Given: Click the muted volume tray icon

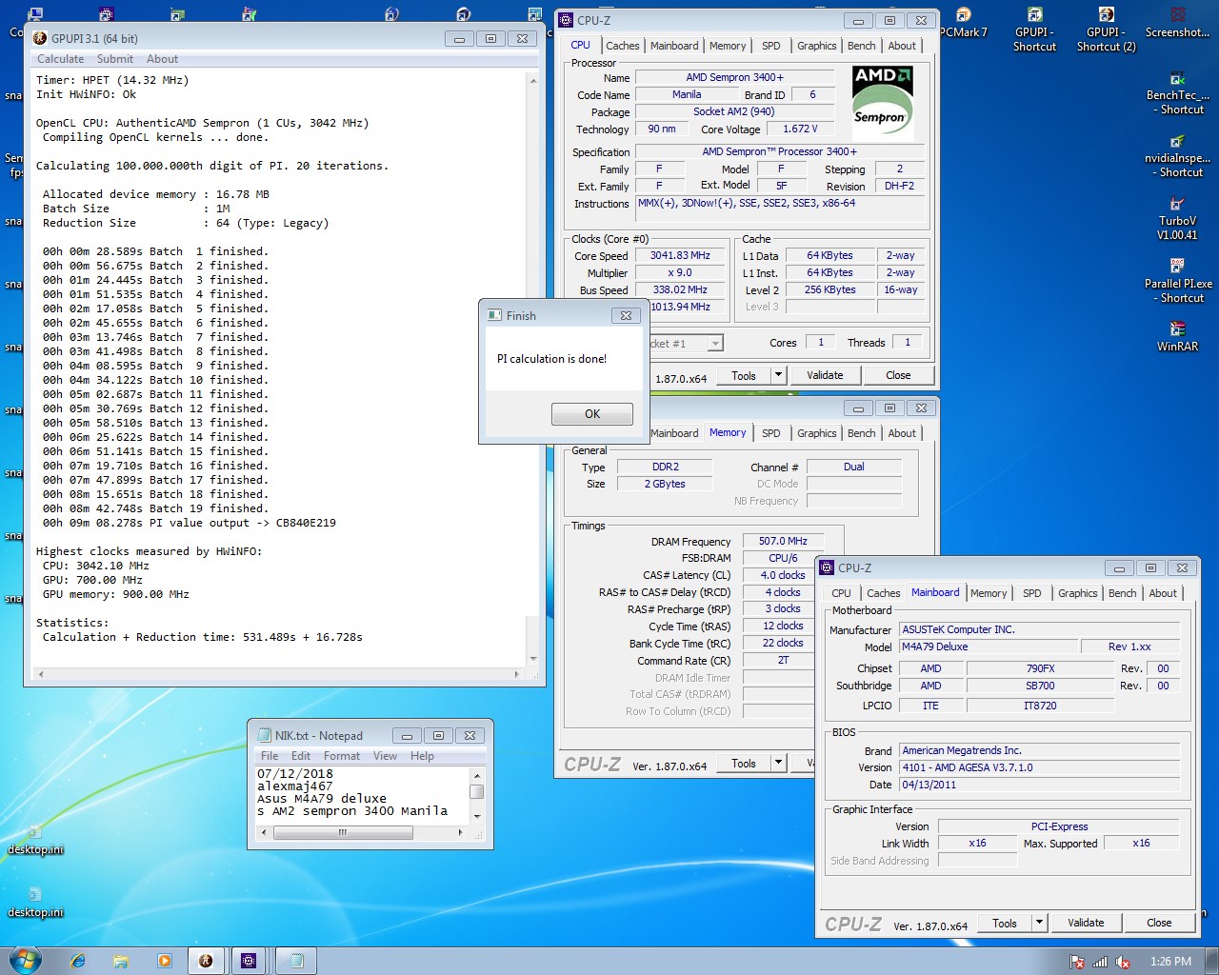Looking at the screenshot, I should [1123, 962].
